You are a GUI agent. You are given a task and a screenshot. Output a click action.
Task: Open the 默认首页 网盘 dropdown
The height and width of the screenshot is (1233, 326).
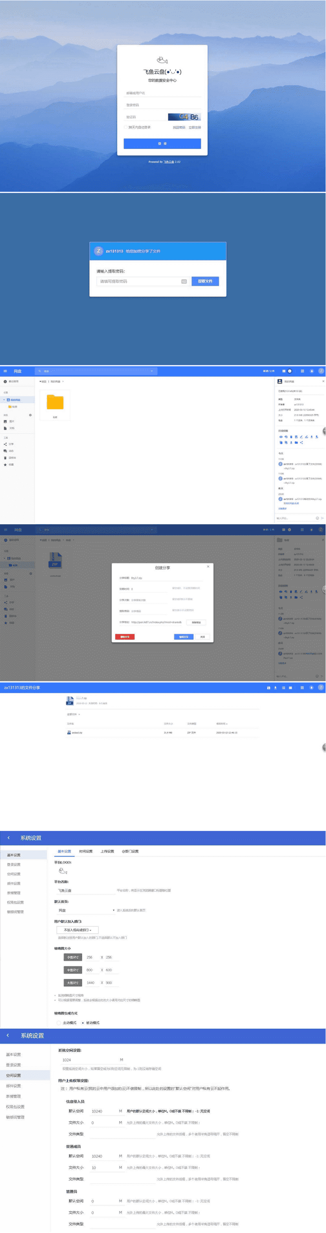tap(86, 910)
